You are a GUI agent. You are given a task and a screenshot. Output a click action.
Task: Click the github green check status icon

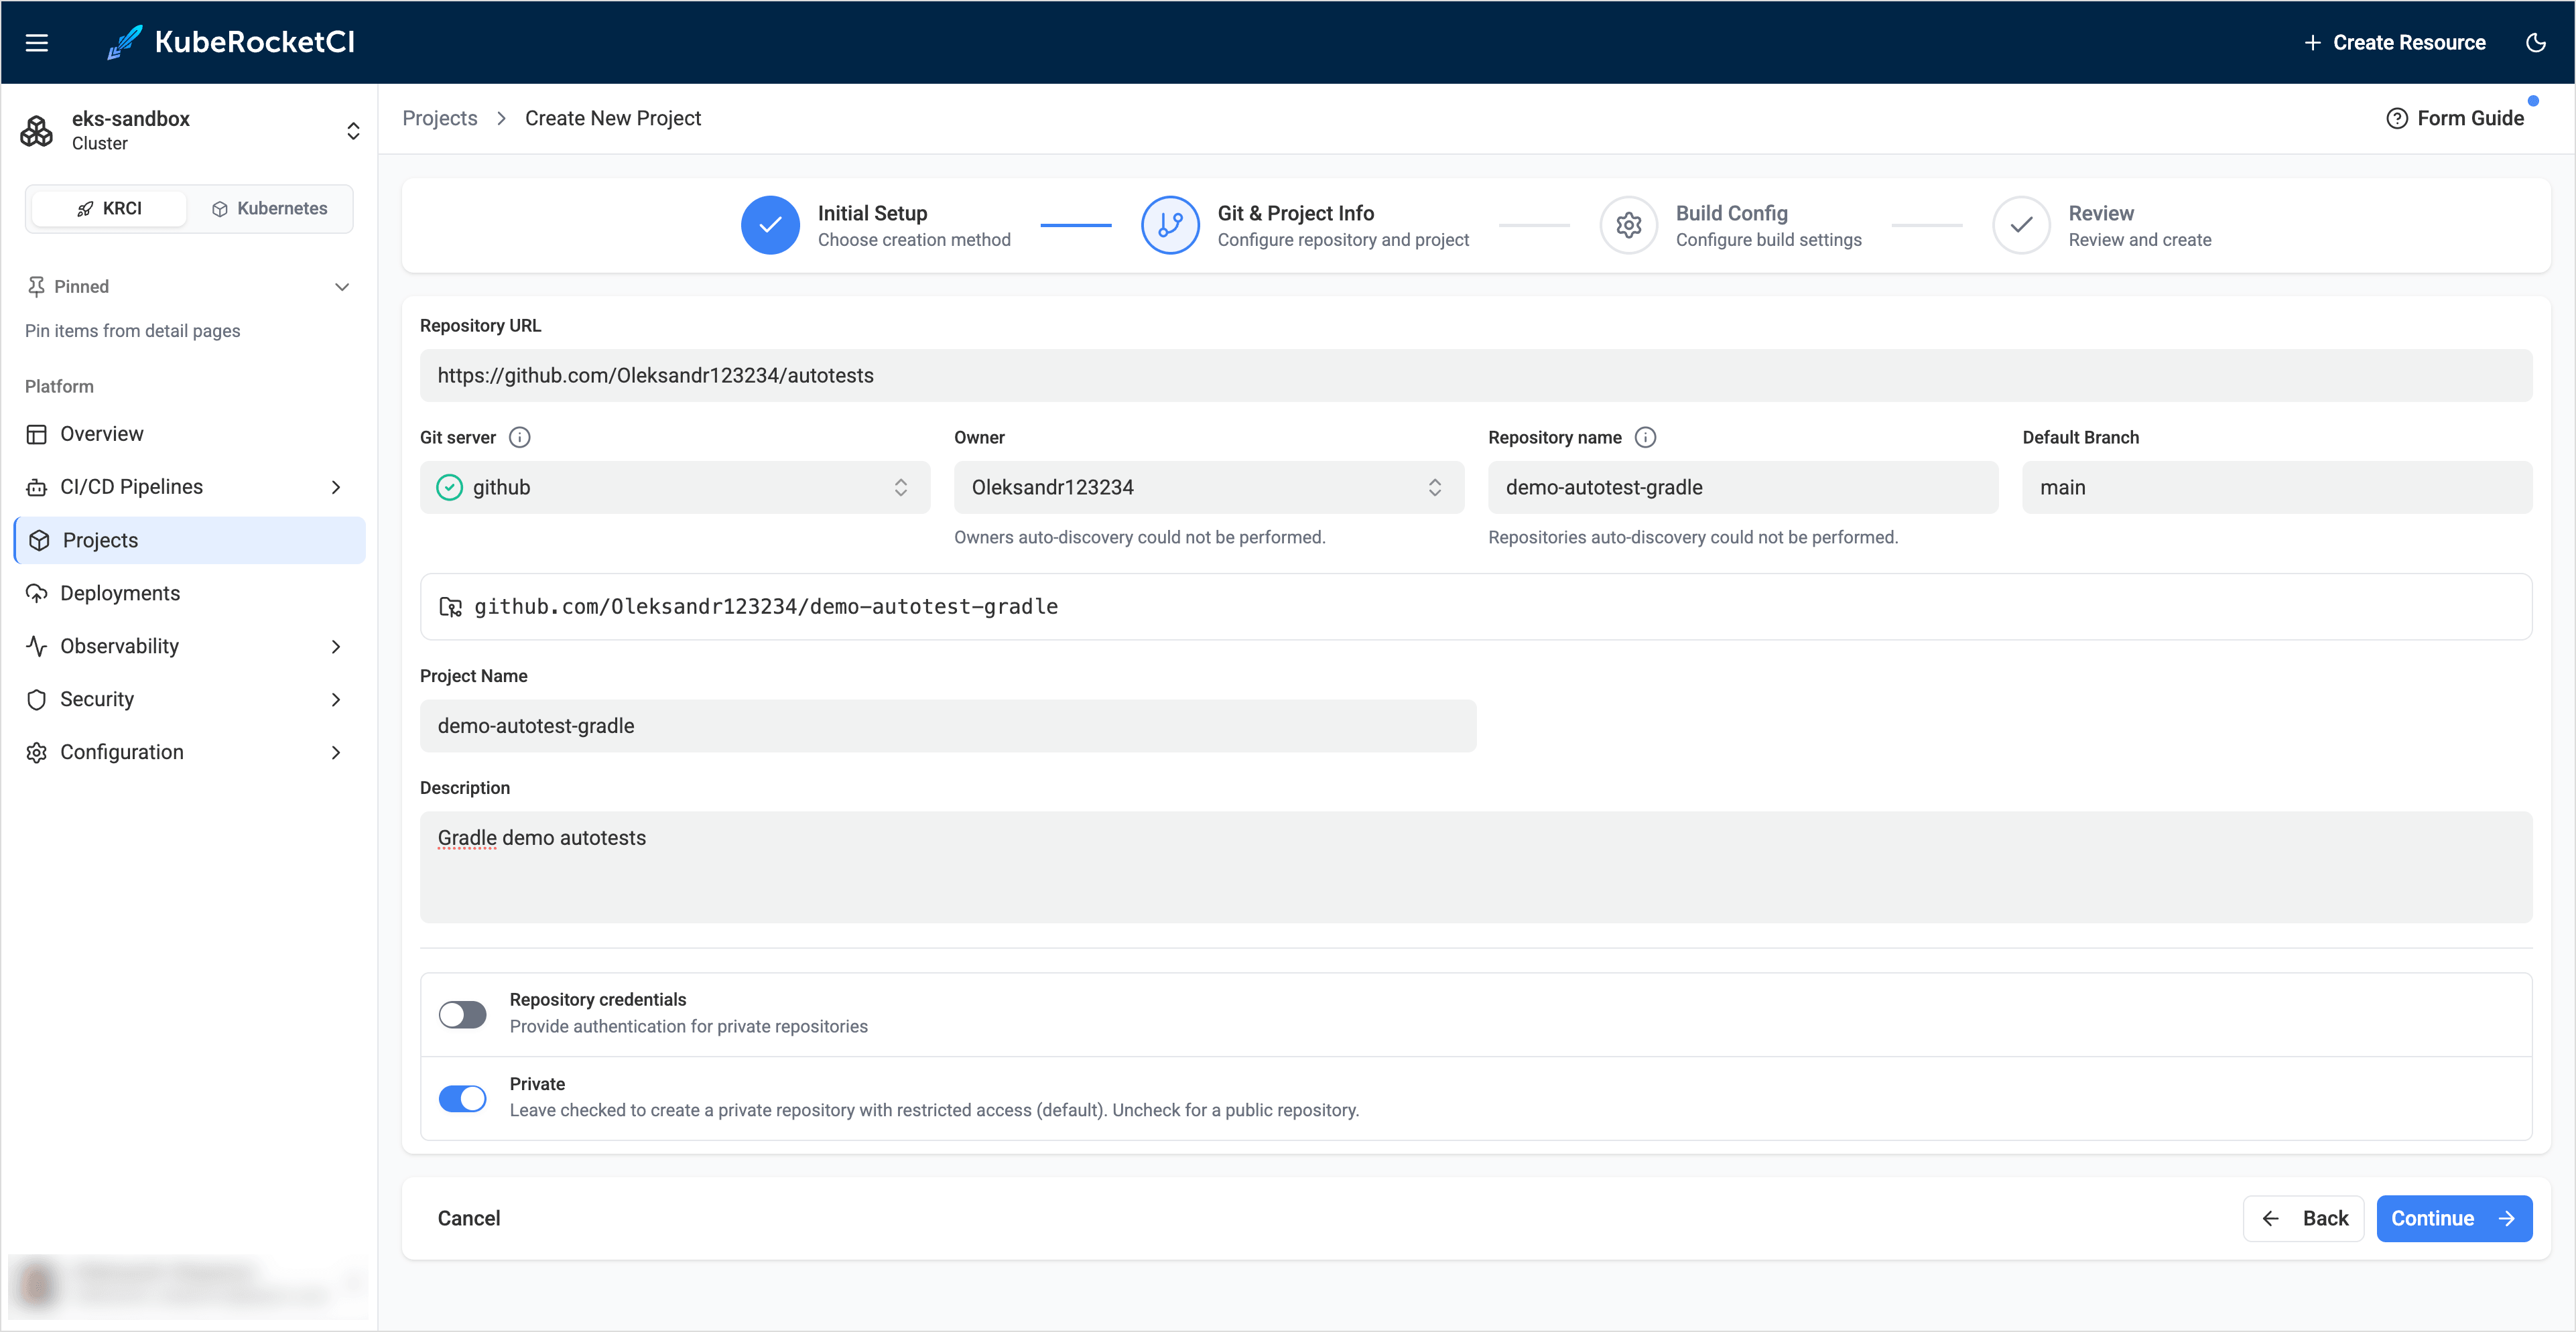coord(449,487)
